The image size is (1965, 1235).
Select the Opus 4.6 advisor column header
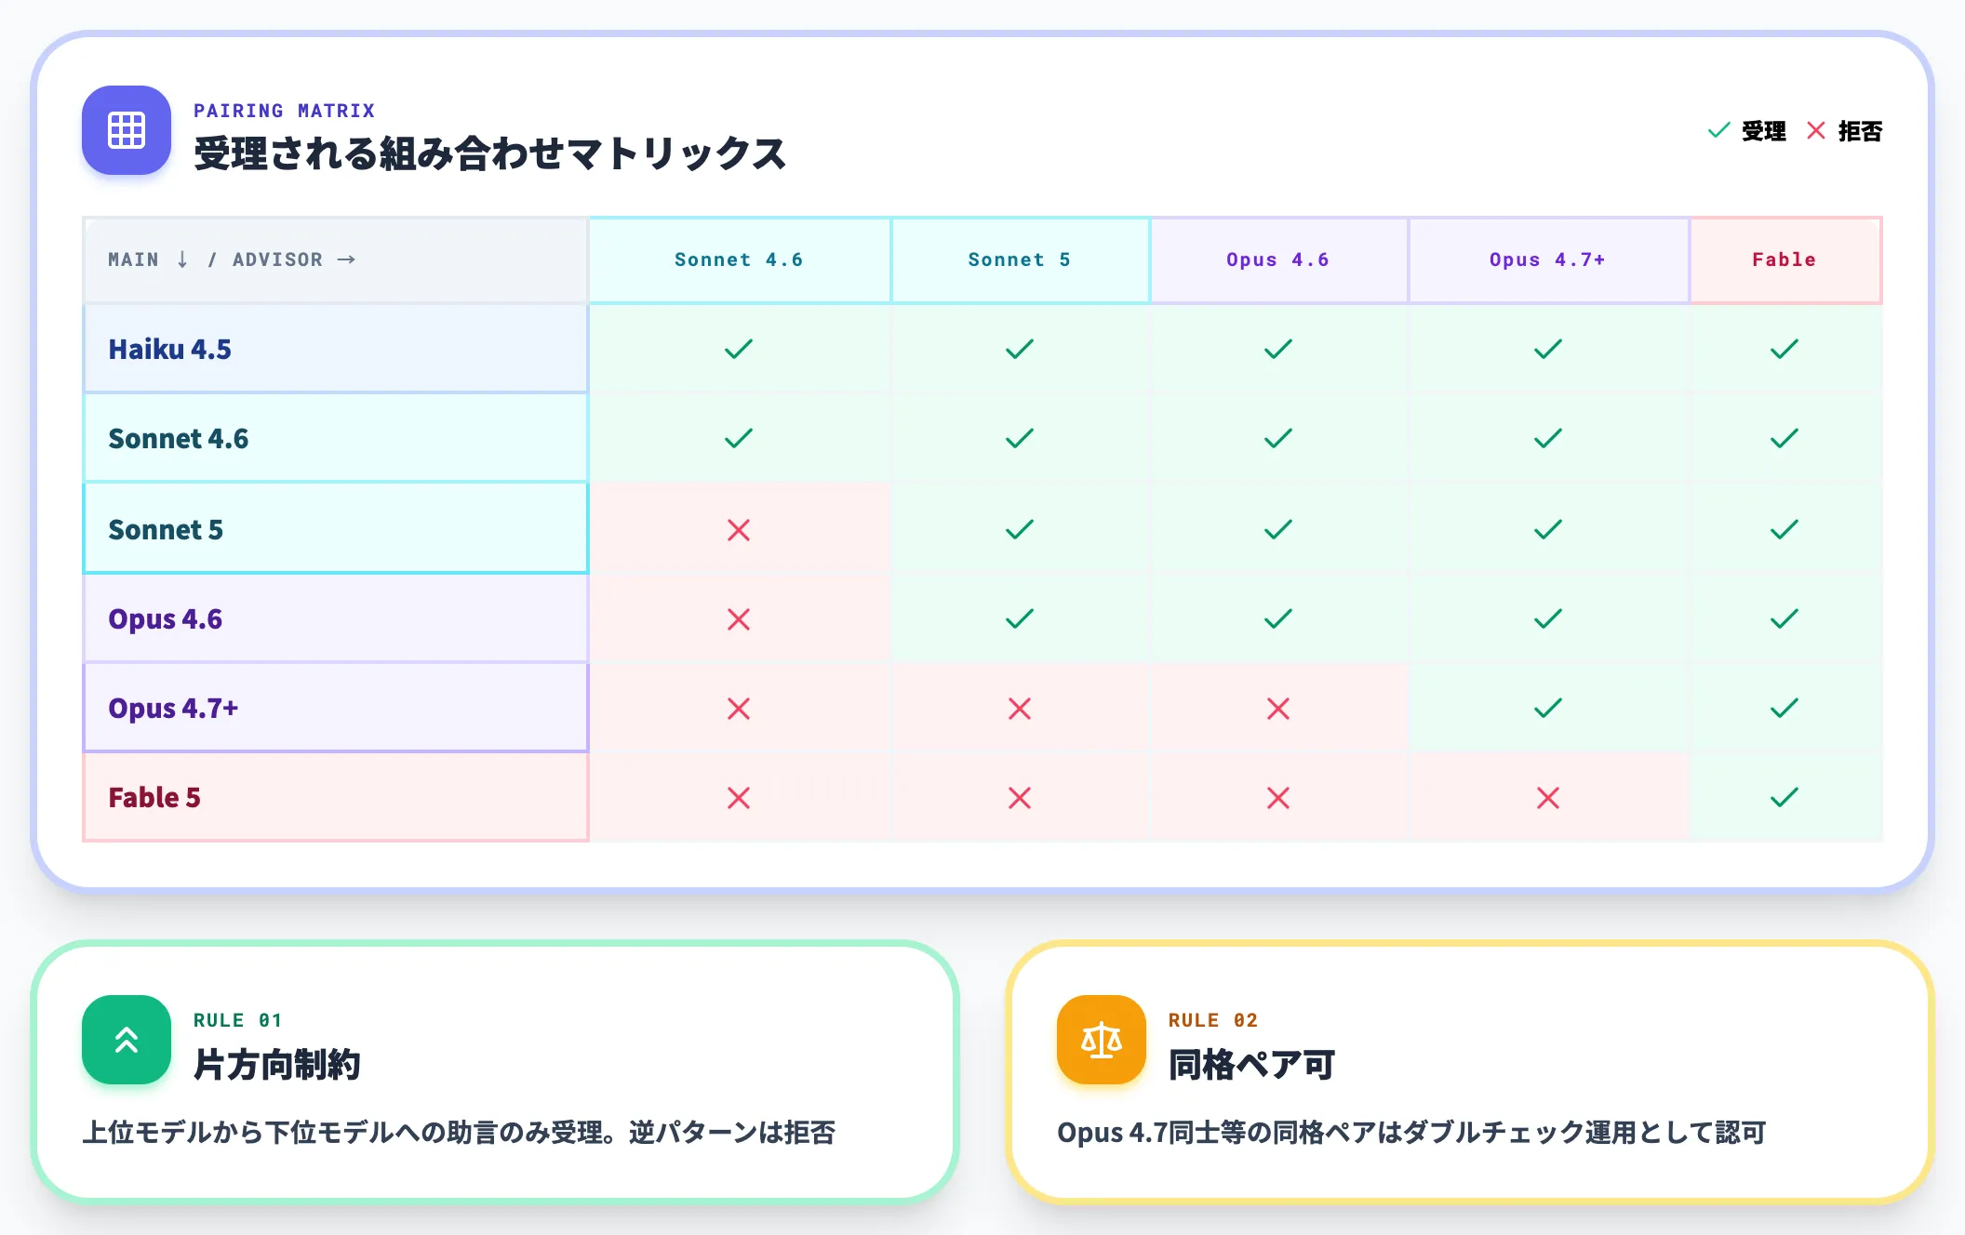coord(1279,260)
